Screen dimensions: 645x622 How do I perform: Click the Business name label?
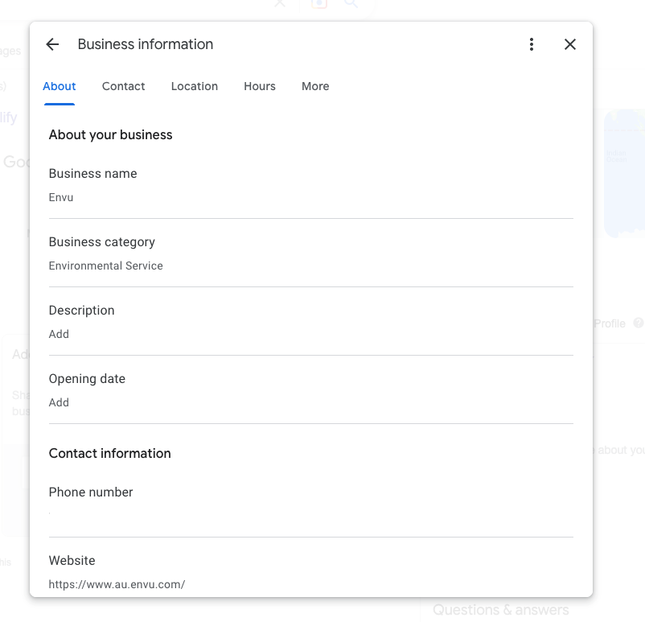coord(93,174)
